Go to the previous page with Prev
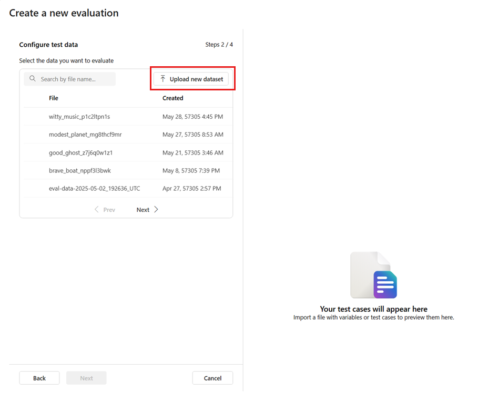Viewport: 498px width, 401px height. pyautogui.click(x=105, y=210)
